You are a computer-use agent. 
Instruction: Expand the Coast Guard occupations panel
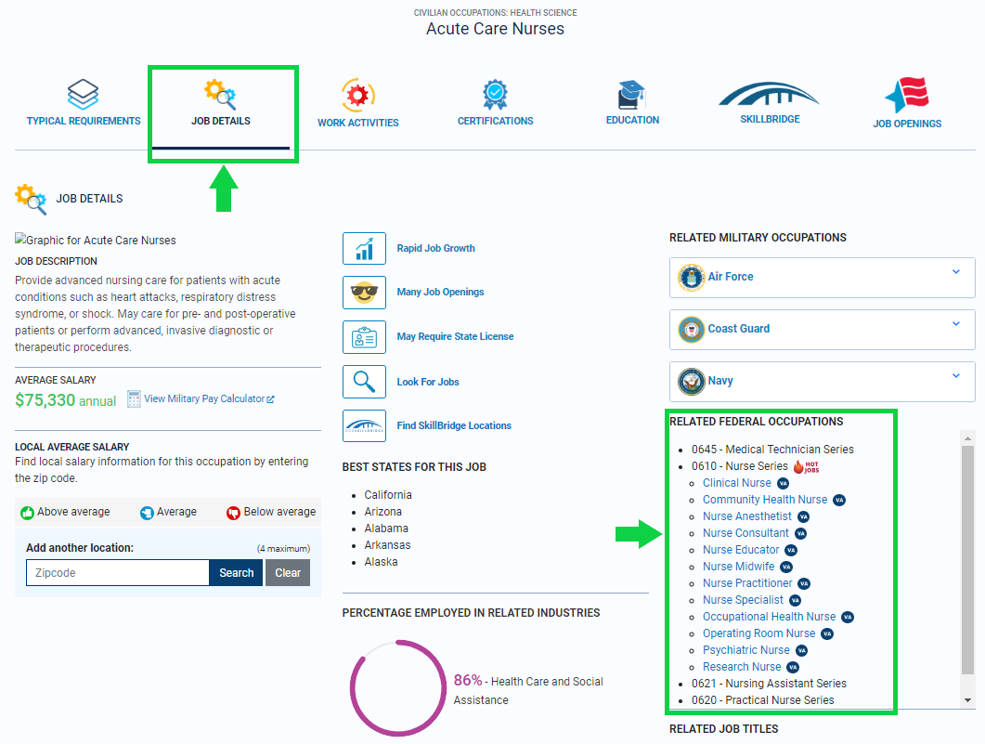pos(956,324)
